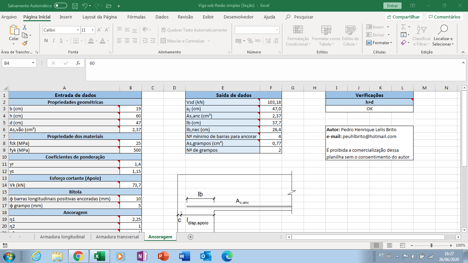Screen dimensions: 468x263
Task: Click the AutoSum sigma icon
Action: [404, 27]
